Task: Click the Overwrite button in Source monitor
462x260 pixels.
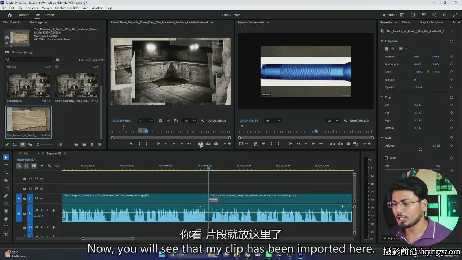Action: click(208, 144)
